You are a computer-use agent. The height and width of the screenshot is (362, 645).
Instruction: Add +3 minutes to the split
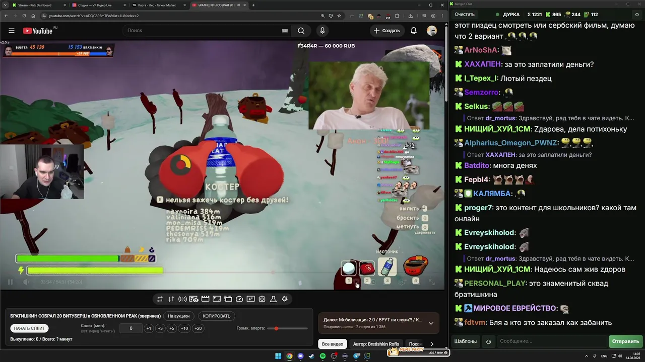click(x=160, y=328)
